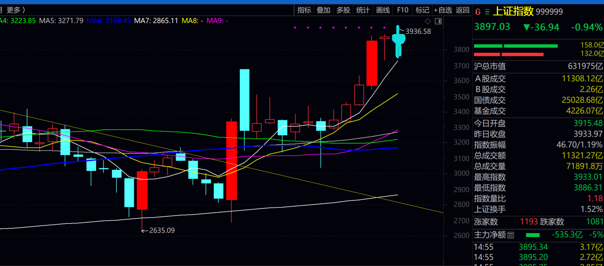
Task: Click the 标记 mark button
Action: [x=422, y=10]
